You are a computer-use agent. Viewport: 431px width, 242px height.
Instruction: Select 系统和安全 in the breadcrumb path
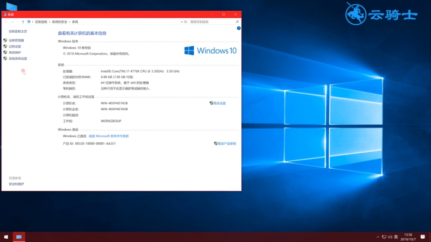point(59,22)
